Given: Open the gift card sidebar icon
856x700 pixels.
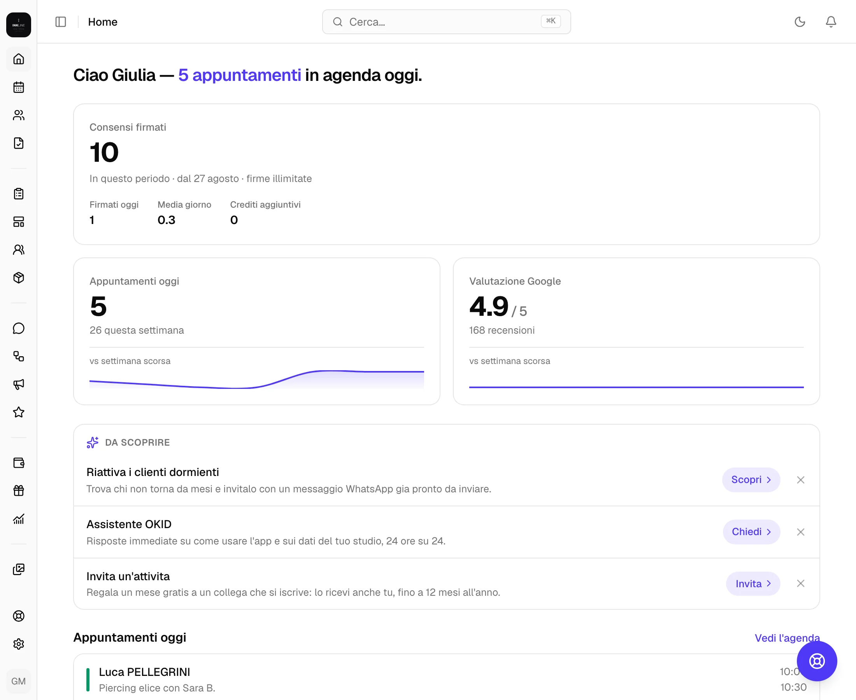Looking at the screenshot, I should [19, 491].
